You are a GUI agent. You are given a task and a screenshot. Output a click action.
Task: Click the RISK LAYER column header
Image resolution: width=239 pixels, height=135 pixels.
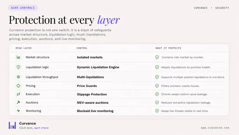tap(24, 48)
